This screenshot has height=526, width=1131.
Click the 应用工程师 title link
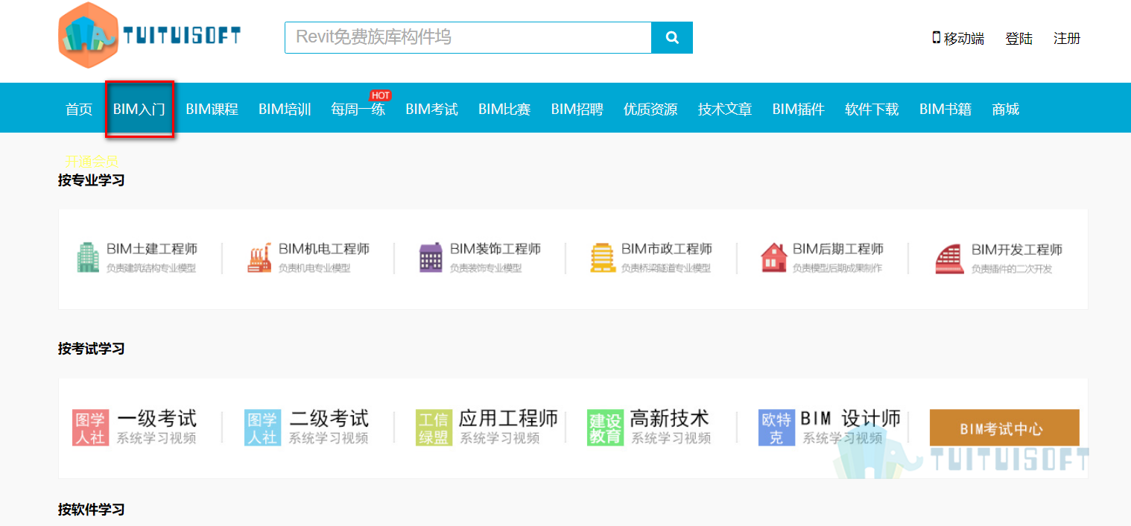509,419
